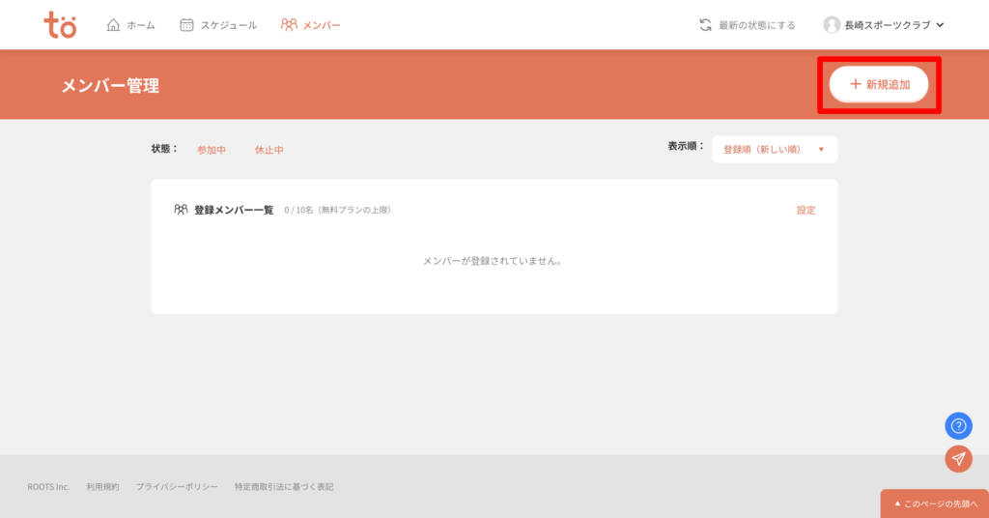Screen dimensions: 989x518
Task: Open the スケジュール menu item
Action: 218,25
